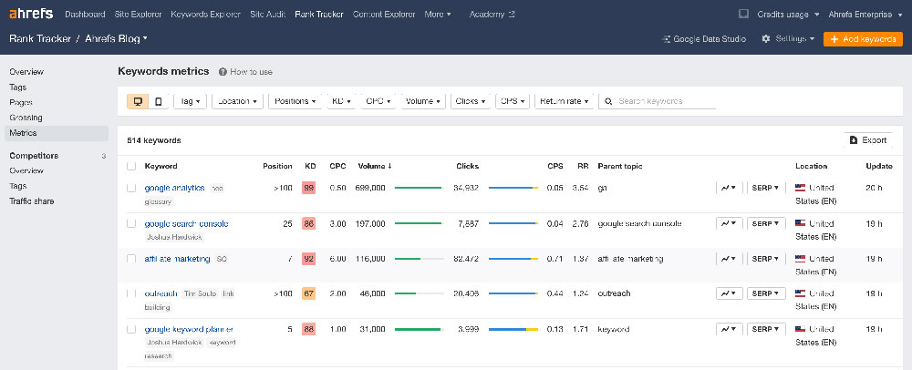
Task: Open Keywords Explorer from top navigation
Action: coord(205,14)
